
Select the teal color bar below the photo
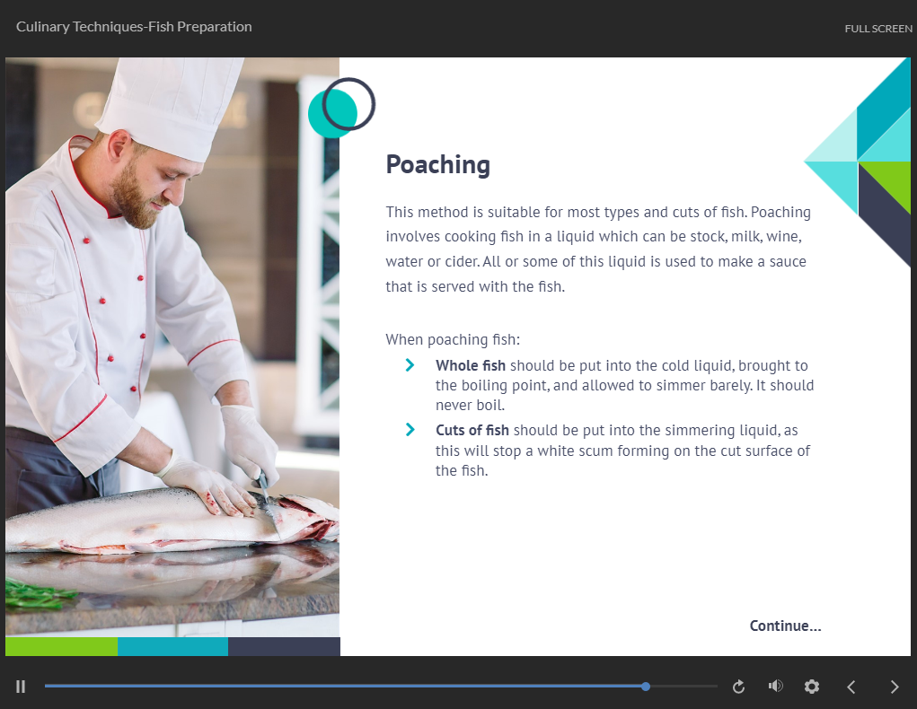172,646
